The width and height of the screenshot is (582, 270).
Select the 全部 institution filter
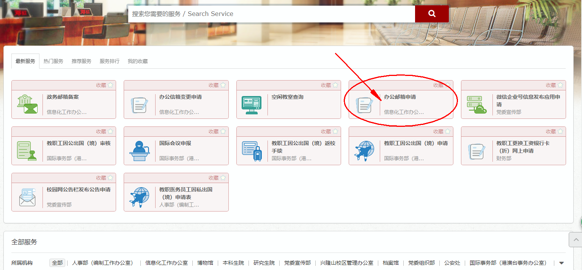click(x=57, y=262)
